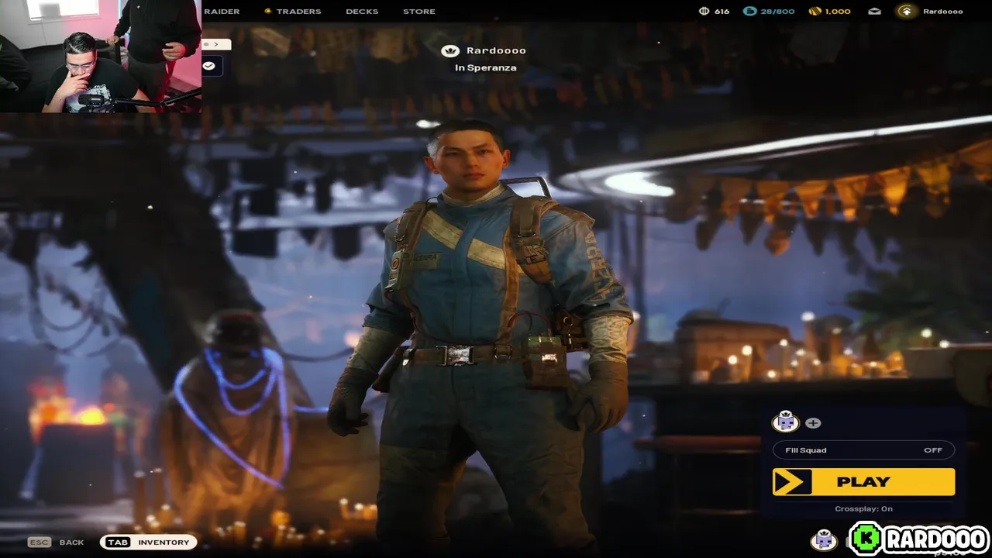This screenshot has width=992, height=558.
Task: Click the crown icon beside Rardoooo nameplate
Action: click(449, 51)
